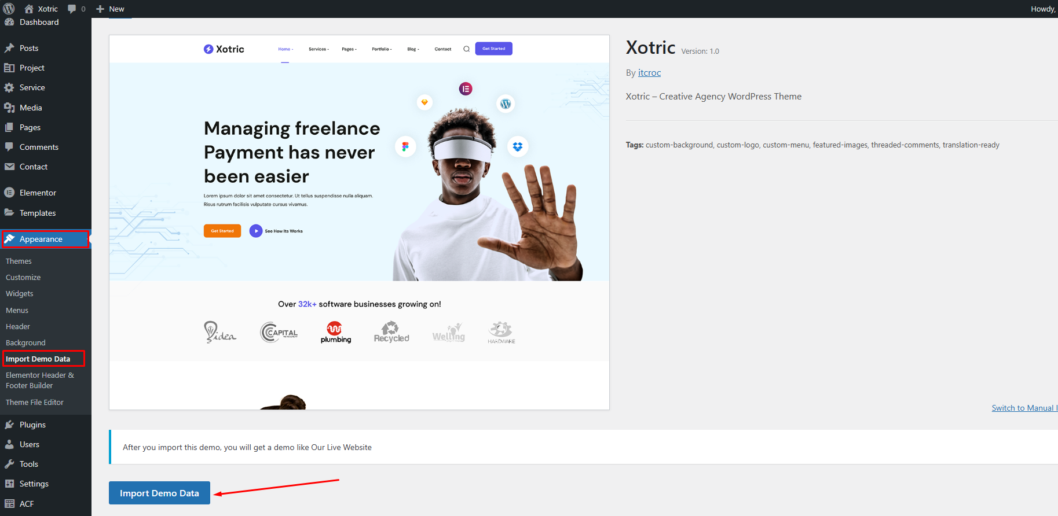
Task: Click the Capital brand logo in preview
Action: [279, 332]
